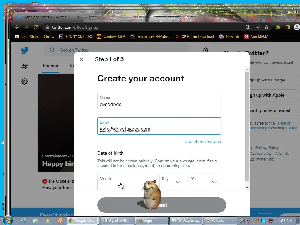Open VineMEMZ bookmark
The height and width of the screenshot is (225, 300).
[x=256, y=37]
